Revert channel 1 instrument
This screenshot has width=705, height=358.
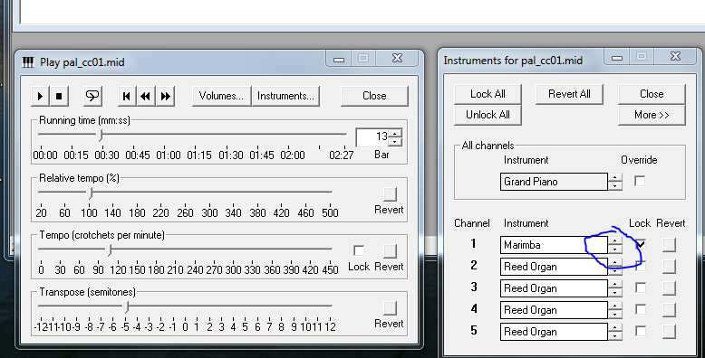coord(669,245)
